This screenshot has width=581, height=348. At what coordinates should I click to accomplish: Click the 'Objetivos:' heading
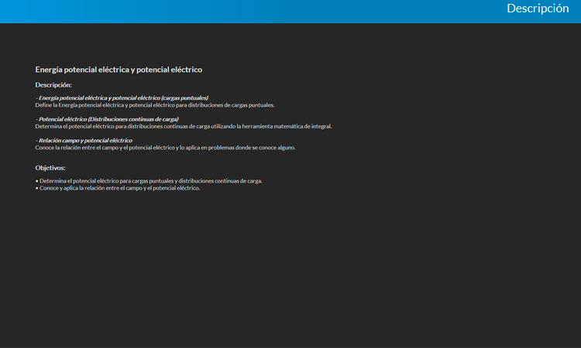point(50,167)
